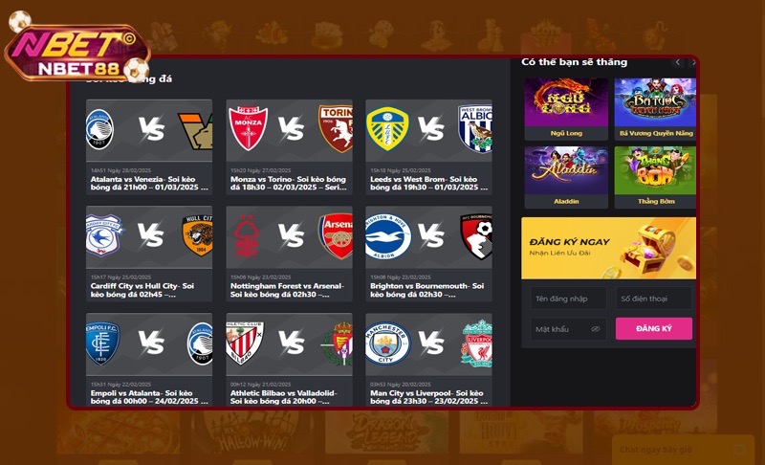
Task: Open Monza vs Torino article link
Action: click(289, 183)
